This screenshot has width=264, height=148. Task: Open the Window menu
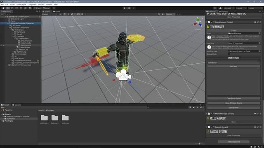coord(49,5)
